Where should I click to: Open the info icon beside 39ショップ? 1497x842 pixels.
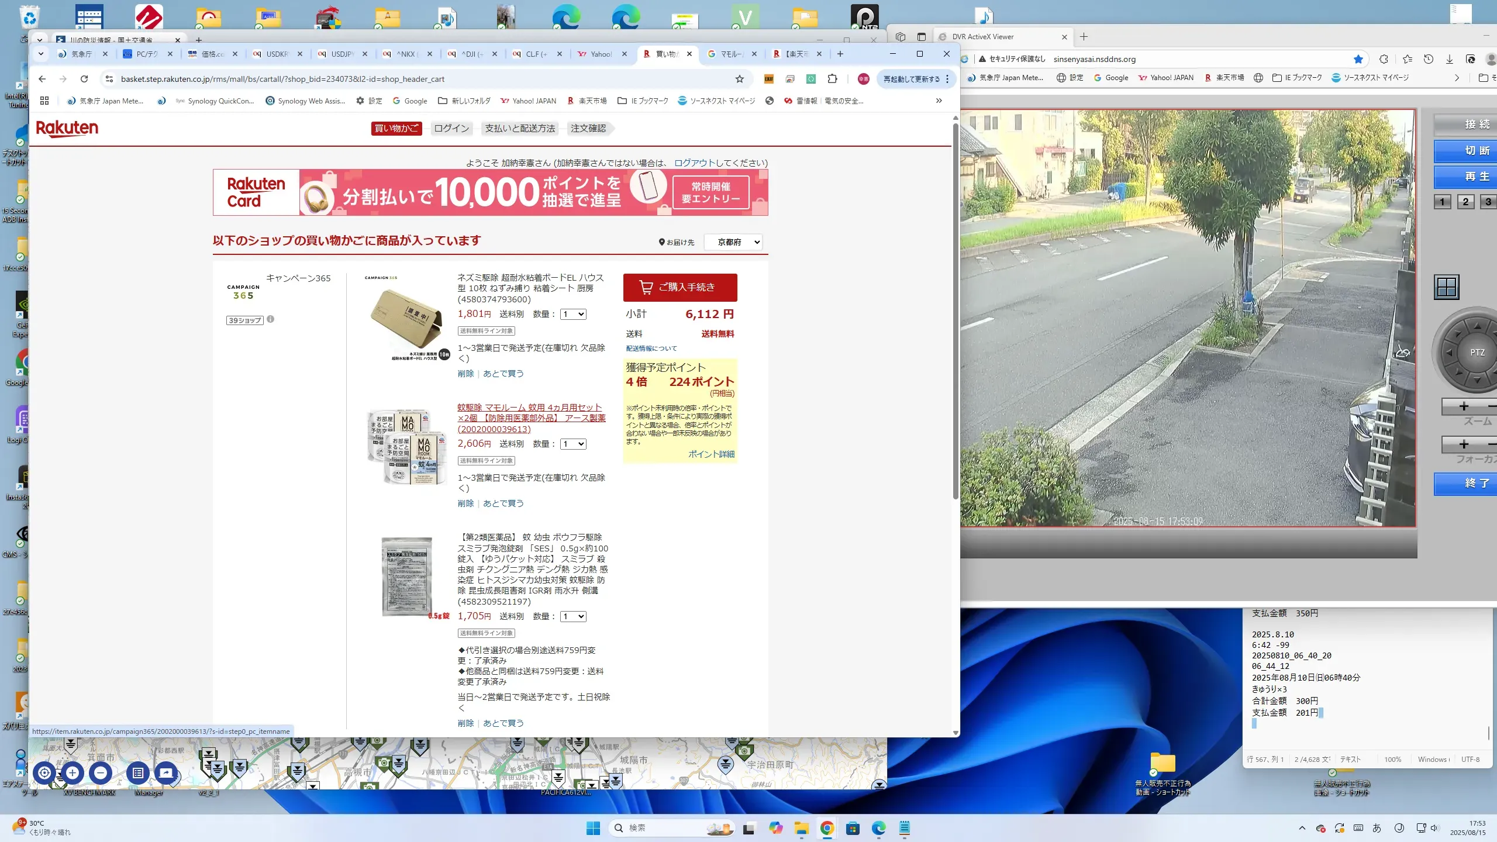pyautogui.click(x=270, y=319)
